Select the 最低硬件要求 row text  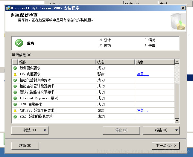tap(30, 68)
